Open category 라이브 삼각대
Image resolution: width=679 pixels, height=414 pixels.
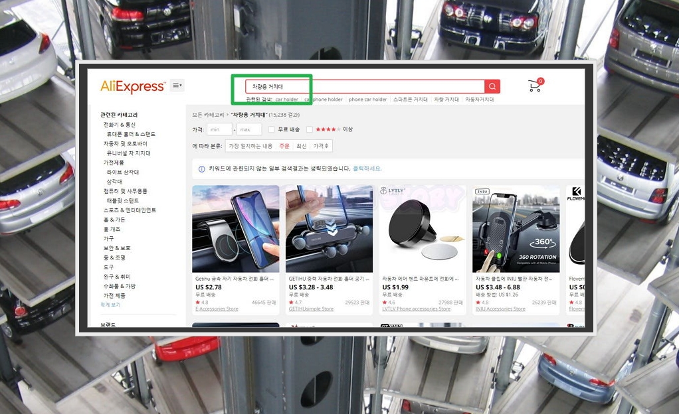[x=122, y=172]
